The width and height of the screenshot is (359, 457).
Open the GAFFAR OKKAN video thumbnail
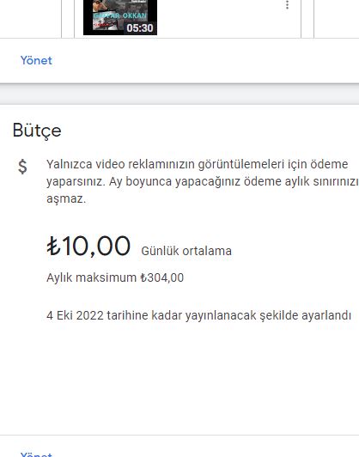point(120,17)
